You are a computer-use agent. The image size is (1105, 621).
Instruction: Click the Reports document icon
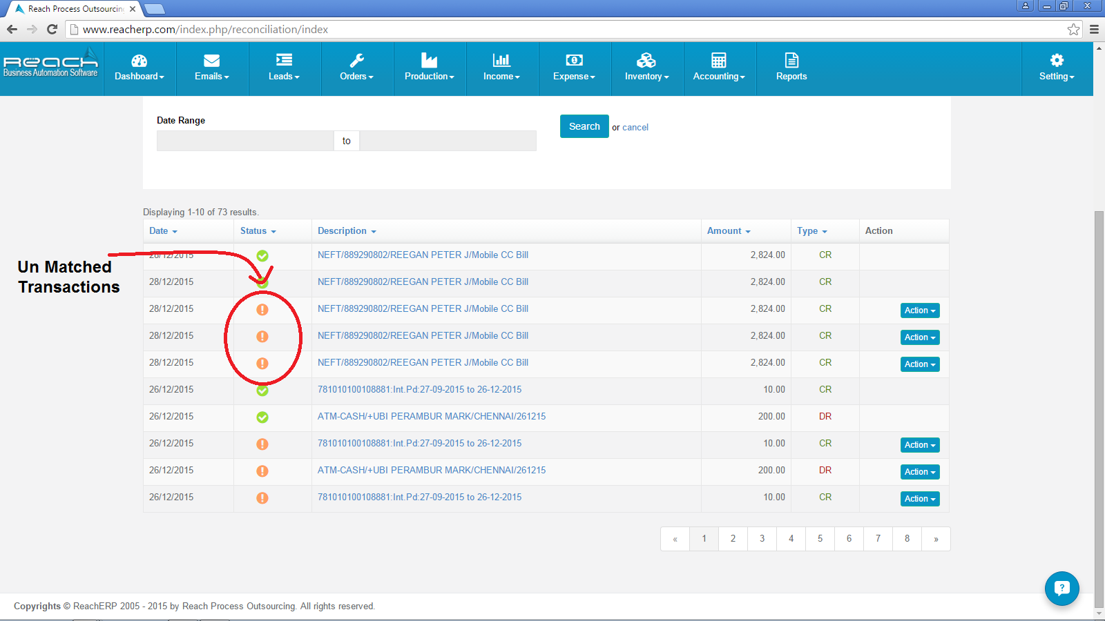click(791, 60)
